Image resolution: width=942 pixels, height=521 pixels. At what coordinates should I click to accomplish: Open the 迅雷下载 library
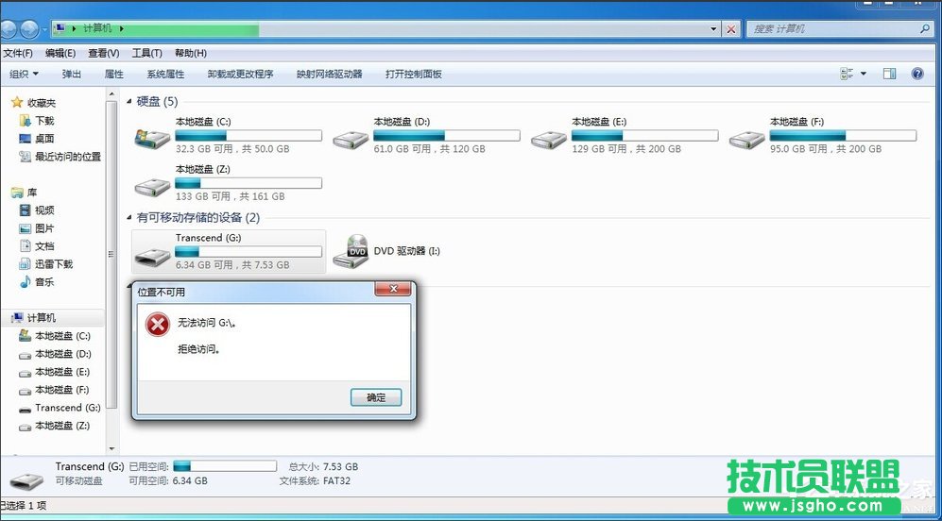[54, 264]
